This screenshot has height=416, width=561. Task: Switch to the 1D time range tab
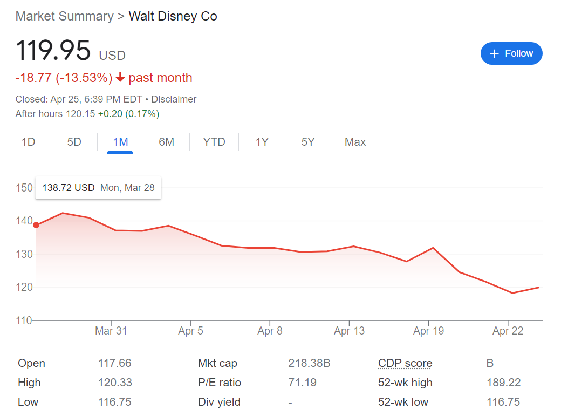point(28,142)
